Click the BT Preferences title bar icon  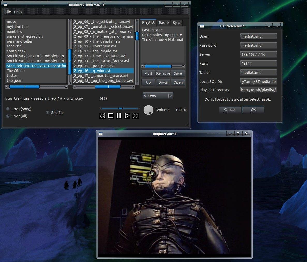pos(202,26)
